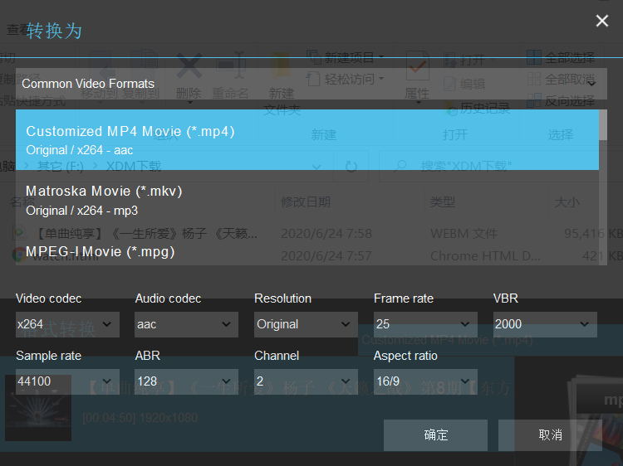Confirm with the 确定 button
The height and width of the screenshot is (466, 623).
pos(435,435)
